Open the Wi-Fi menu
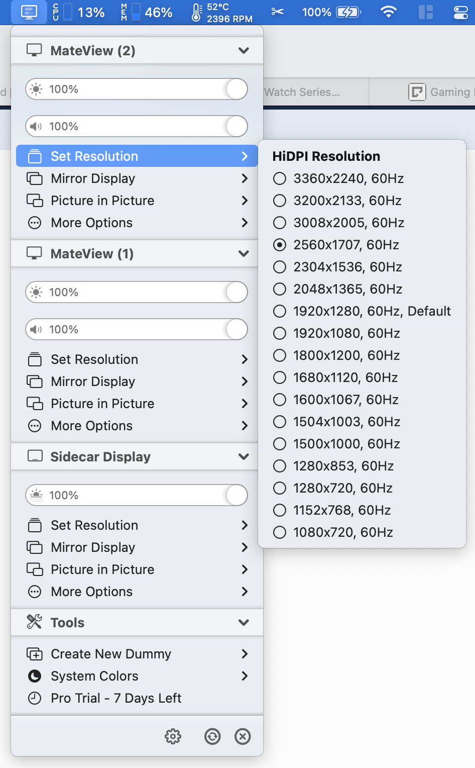 click(389, 12)
